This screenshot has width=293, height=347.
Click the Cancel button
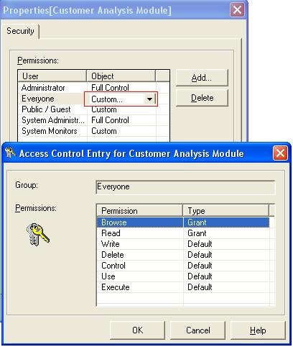click(x=198, y=330)
